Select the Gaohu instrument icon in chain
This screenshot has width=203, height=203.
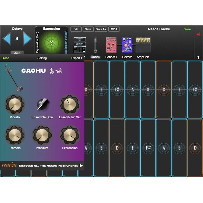click(x=95, y=45)
